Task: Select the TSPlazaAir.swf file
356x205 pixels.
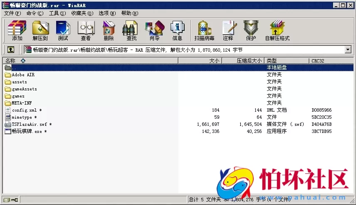Action: (29, 124)
